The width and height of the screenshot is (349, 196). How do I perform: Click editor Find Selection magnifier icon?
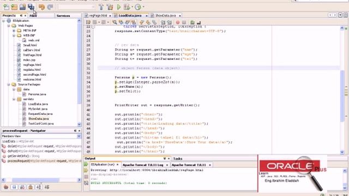point(115,22)
